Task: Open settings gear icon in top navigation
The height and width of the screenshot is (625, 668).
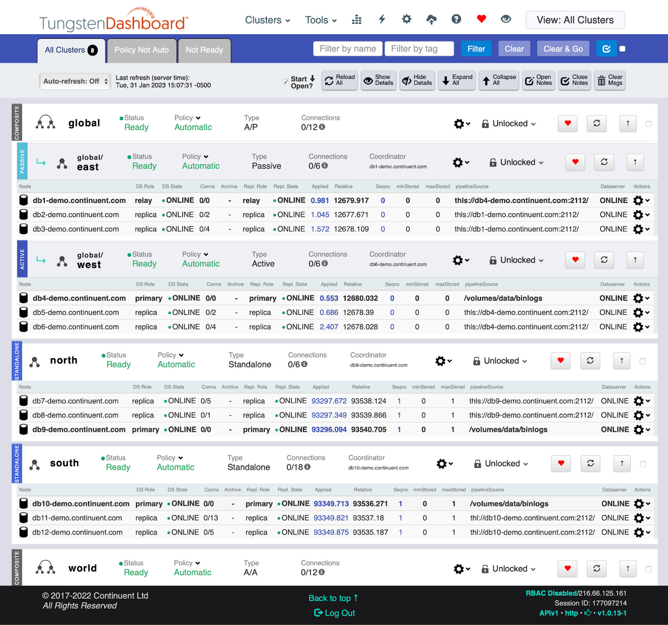Action: 407,19
